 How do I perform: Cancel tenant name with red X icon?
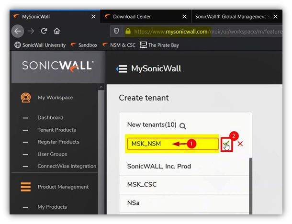click(240, 144)
